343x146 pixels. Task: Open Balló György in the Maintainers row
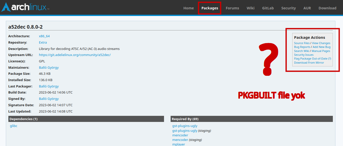[49, 68]
